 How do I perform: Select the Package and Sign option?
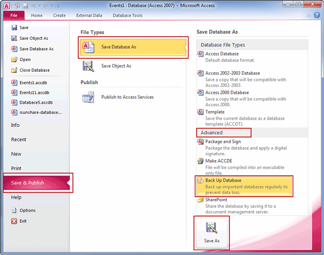click(223, 142)
